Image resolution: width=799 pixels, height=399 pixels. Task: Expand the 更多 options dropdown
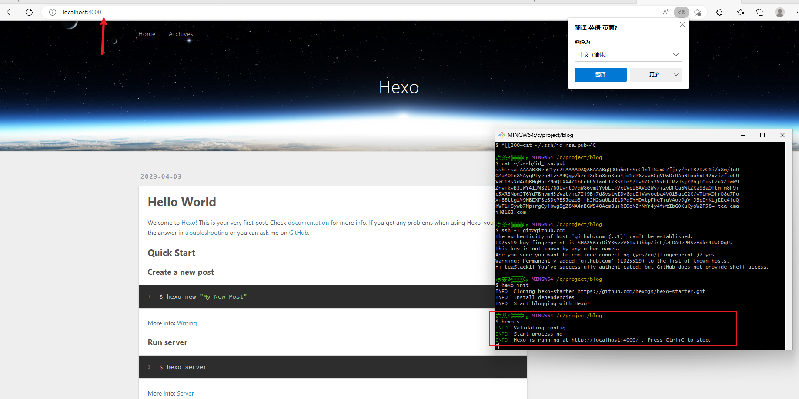(x=656, y=75)
